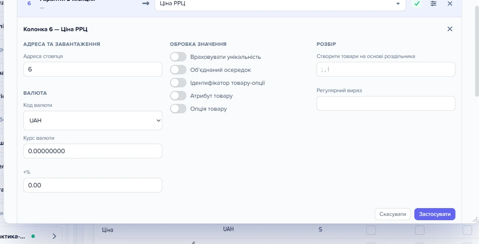Turn on Ідентифікатор товару-опції
Viewport: 479px width, 244px height.
(x=178, y=83)
